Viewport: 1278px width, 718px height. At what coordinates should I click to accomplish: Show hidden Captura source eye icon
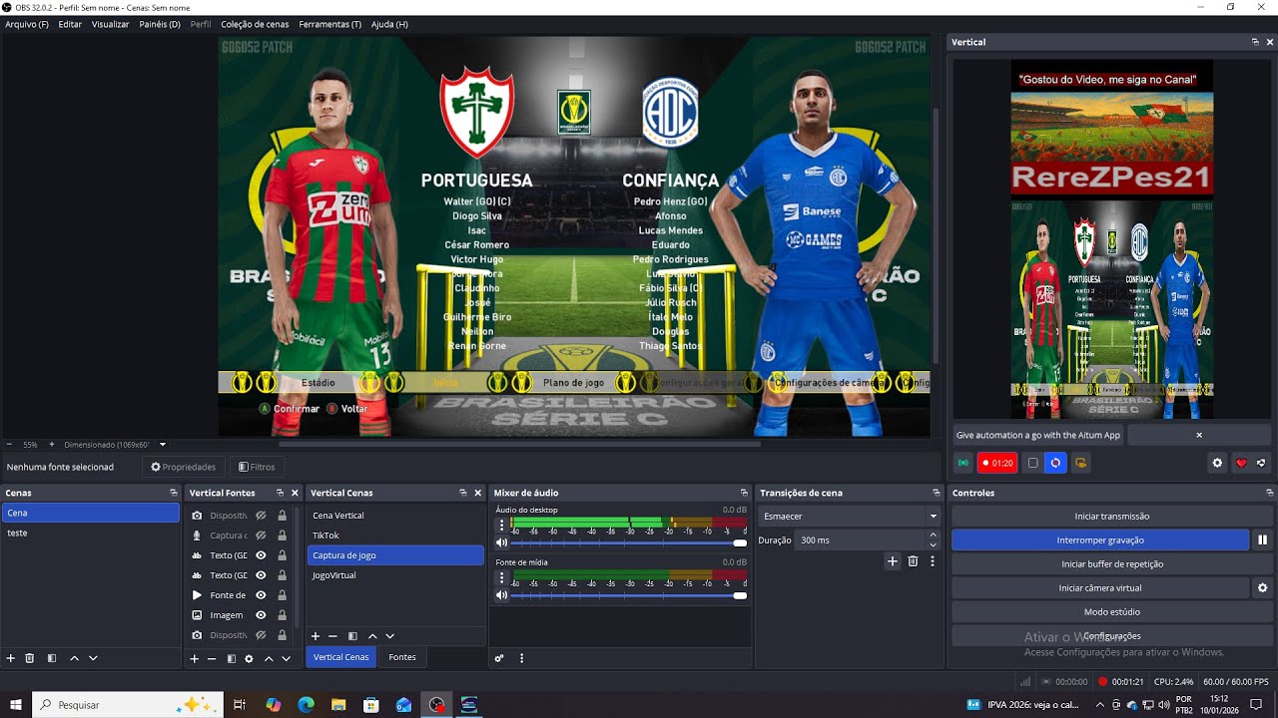[x=261, y=536]
